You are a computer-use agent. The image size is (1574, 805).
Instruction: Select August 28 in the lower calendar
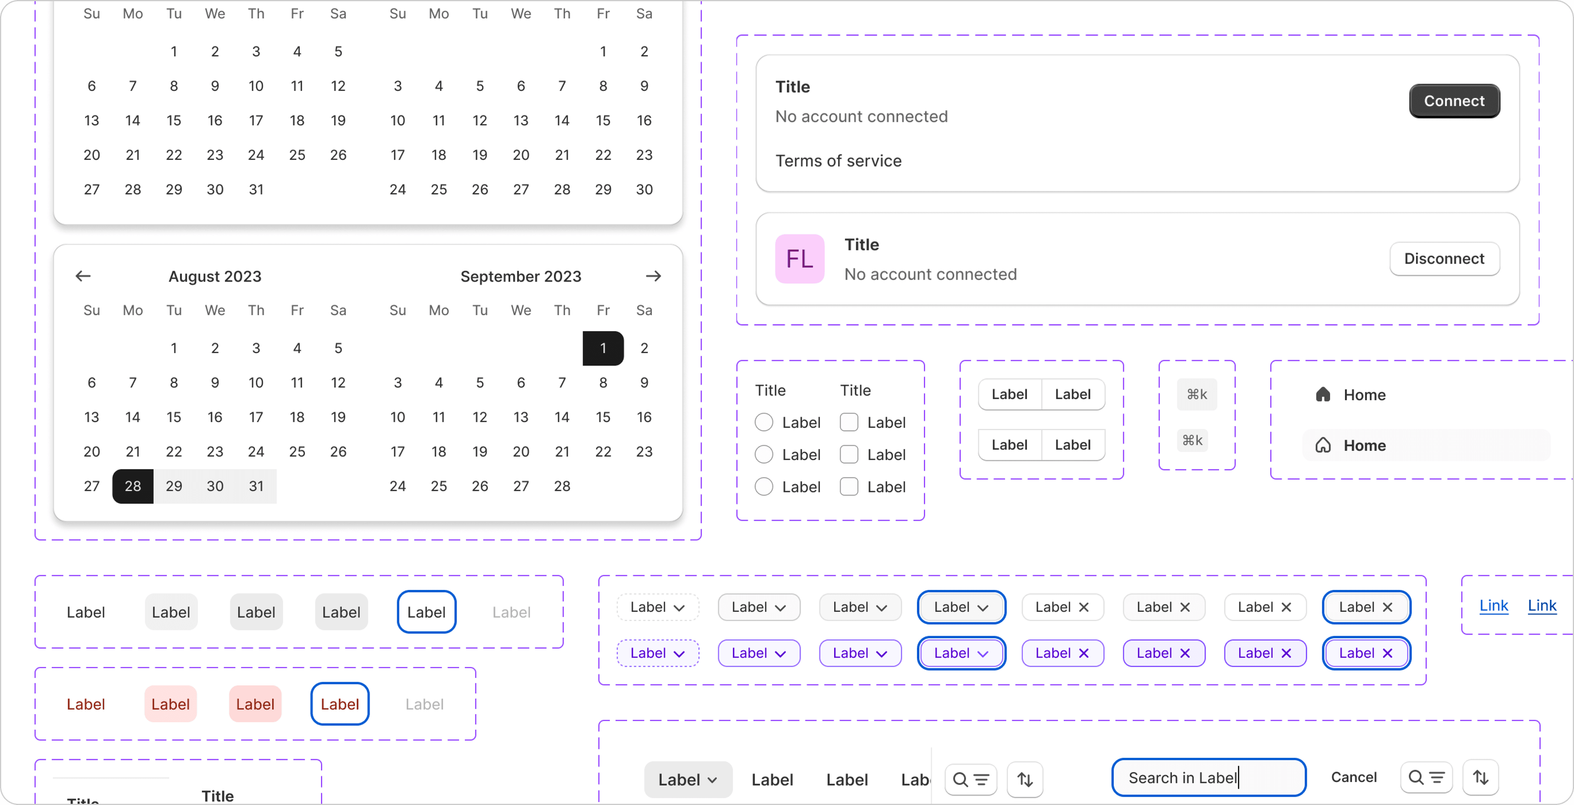tap(132, 486)
